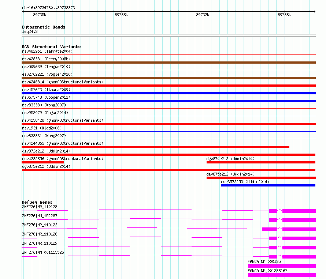The height and width of the screenshot is (279, 326).
Task: Open the nsv833331 (Wong2007) variant
Action: point(44,136)
